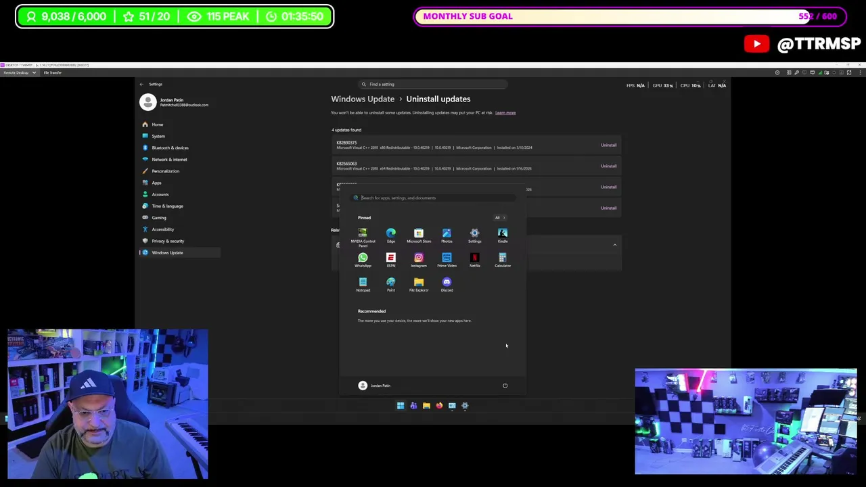
Task: Click Windows Update breadcrumb link
Action: tap(363, 99)
